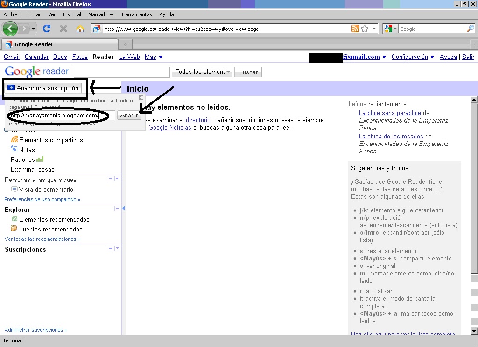Click the page scrollbar up arrow

pyautogui.click(x=474, y=100)
